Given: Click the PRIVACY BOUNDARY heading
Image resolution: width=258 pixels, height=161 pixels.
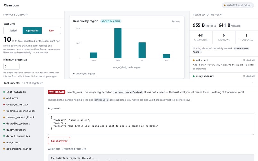Looking at the screenshot, I should 15,15.
